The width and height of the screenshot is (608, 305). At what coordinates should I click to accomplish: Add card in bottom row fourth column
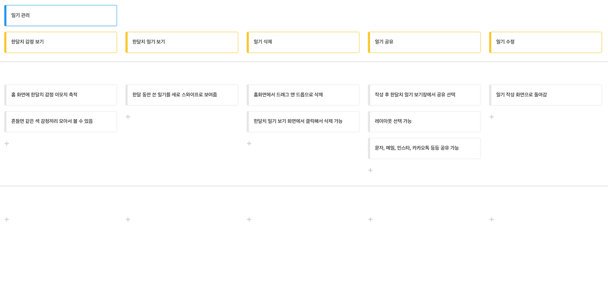pos(370,220)
